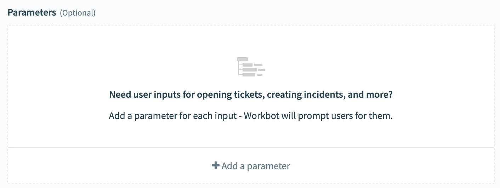
Task: Click the '(Optional)' label next to Parameters
Action: [78, 13]
